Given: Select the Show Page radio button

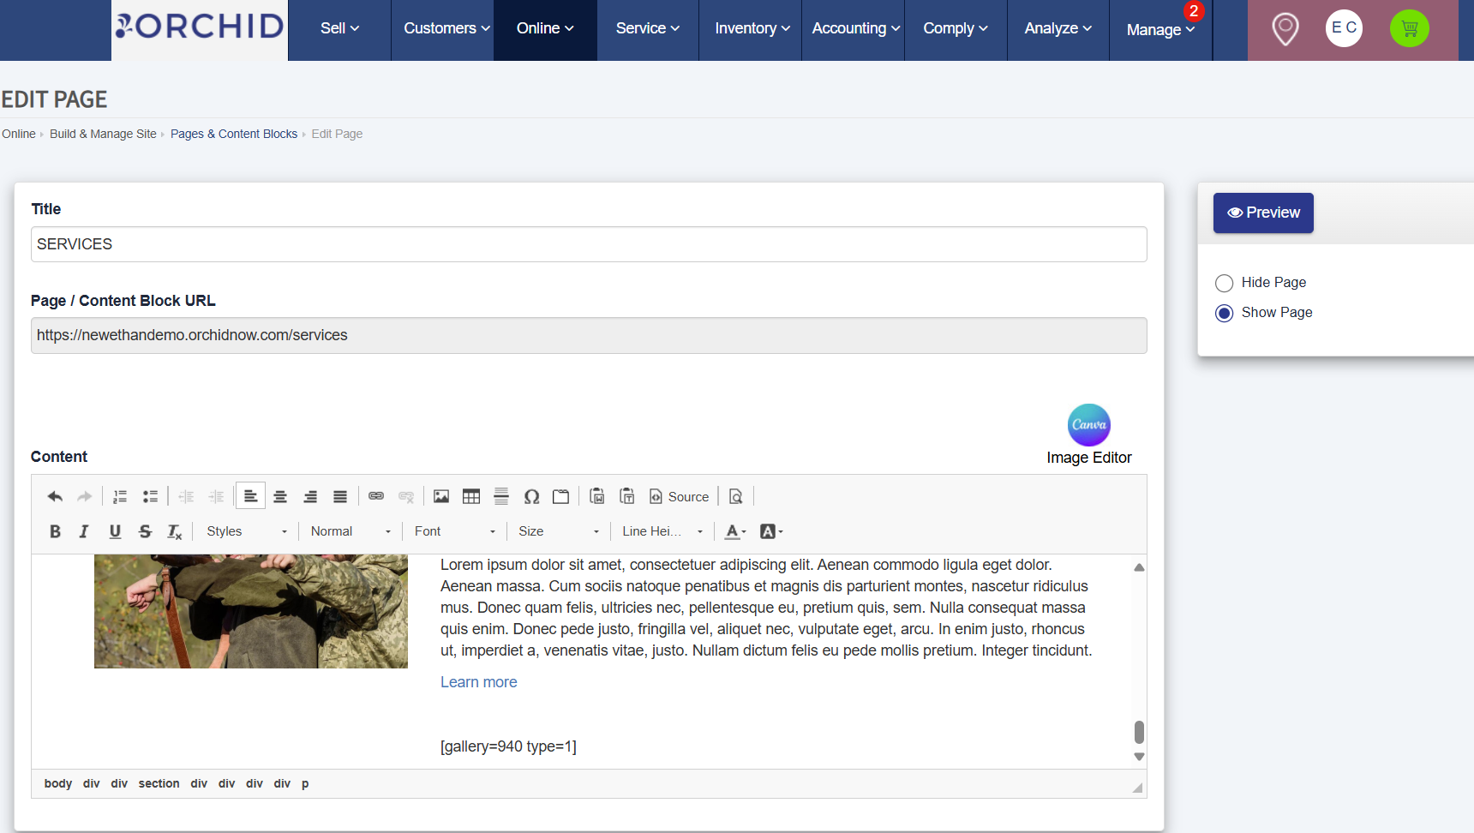Looking at the screenshot, I should click(x=1224, y=313).
